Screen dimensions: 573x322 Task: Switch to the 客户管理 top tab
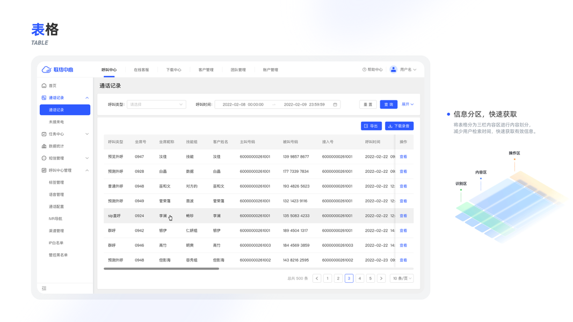click(x=206, y=70)
